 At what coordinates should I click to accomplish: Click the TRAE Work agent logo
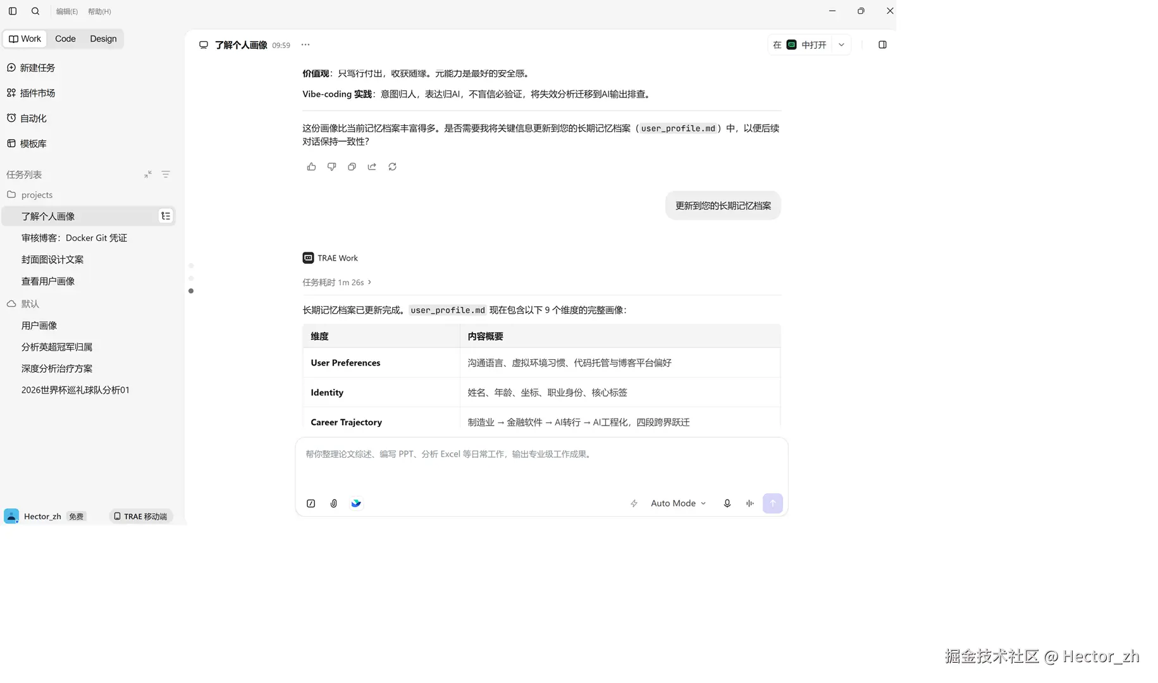coord(308,258)
